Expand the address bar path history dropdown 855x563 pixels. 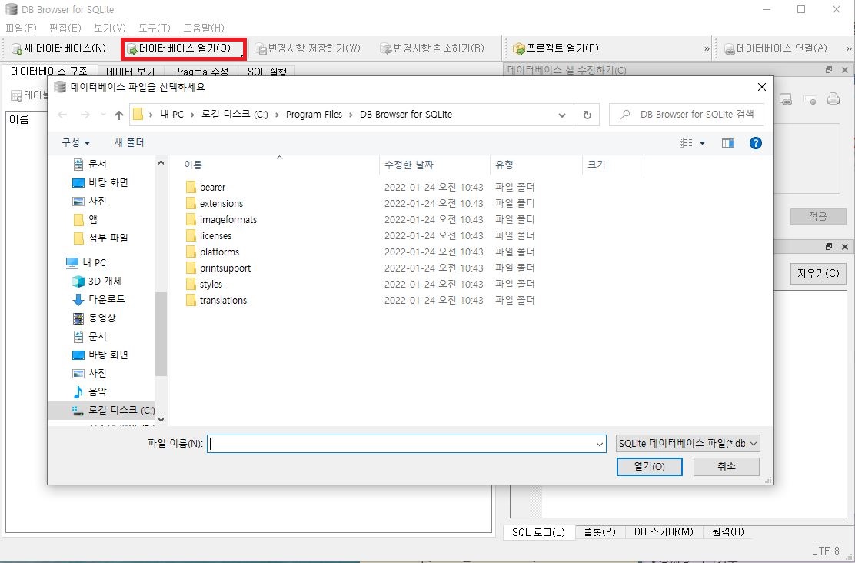561,115
